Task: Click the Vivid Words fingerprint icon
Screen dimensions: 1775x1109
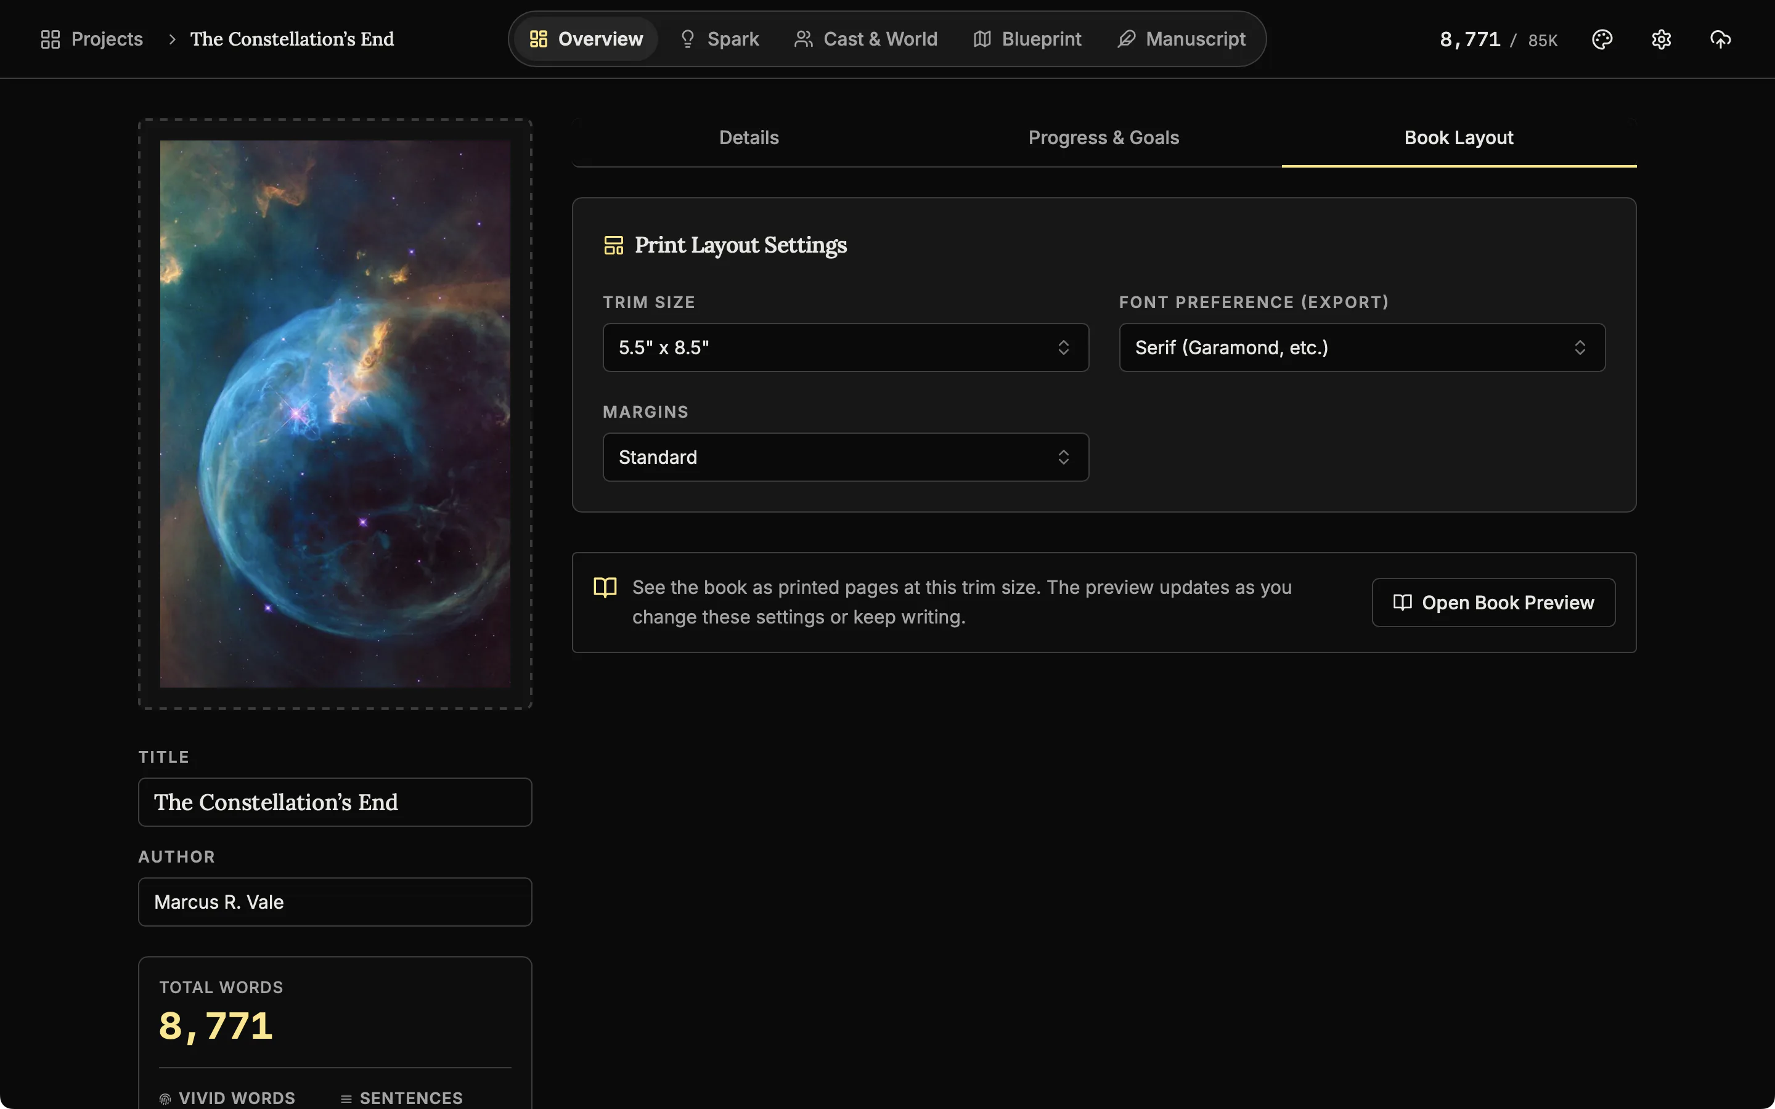Action: coord(165,1099)
